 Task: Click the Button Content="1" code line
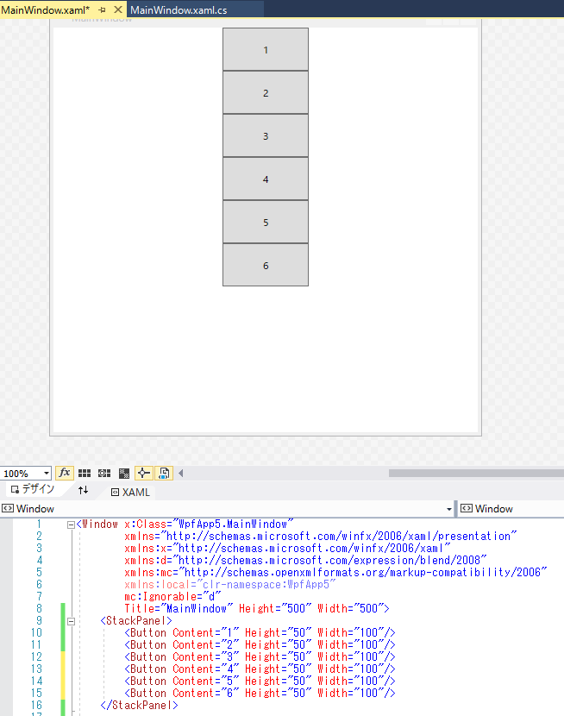click(x=260, y=633)
